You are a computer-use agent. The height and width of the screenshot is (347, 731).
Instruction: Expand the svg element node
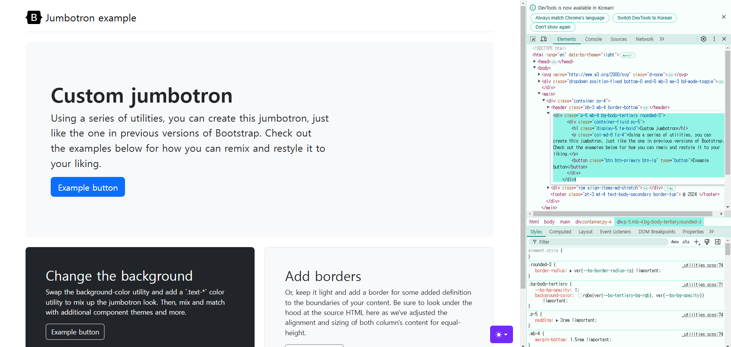point(539,74)
